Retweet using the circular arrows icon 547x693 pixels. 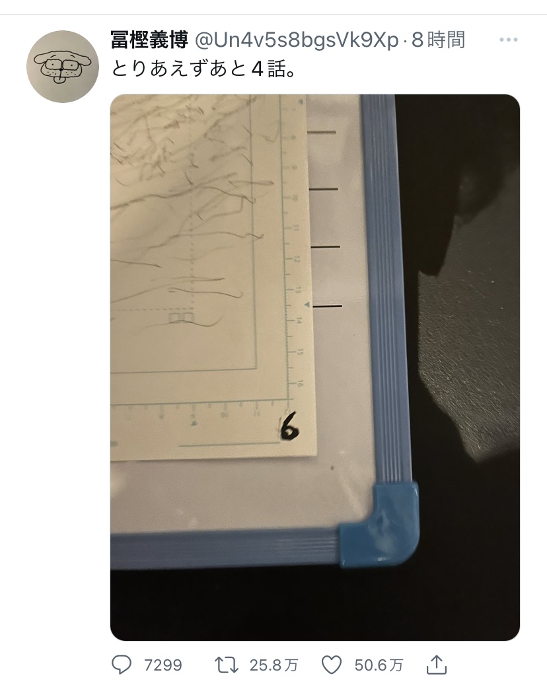coord(227,665)
